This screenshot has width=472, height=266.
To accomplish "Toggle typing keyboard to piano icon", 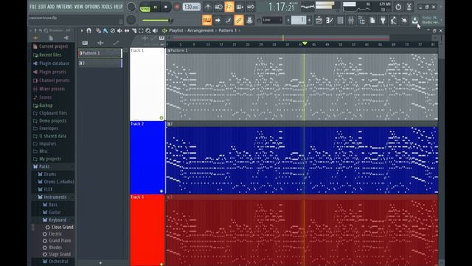I will click(x=206, y=20).
